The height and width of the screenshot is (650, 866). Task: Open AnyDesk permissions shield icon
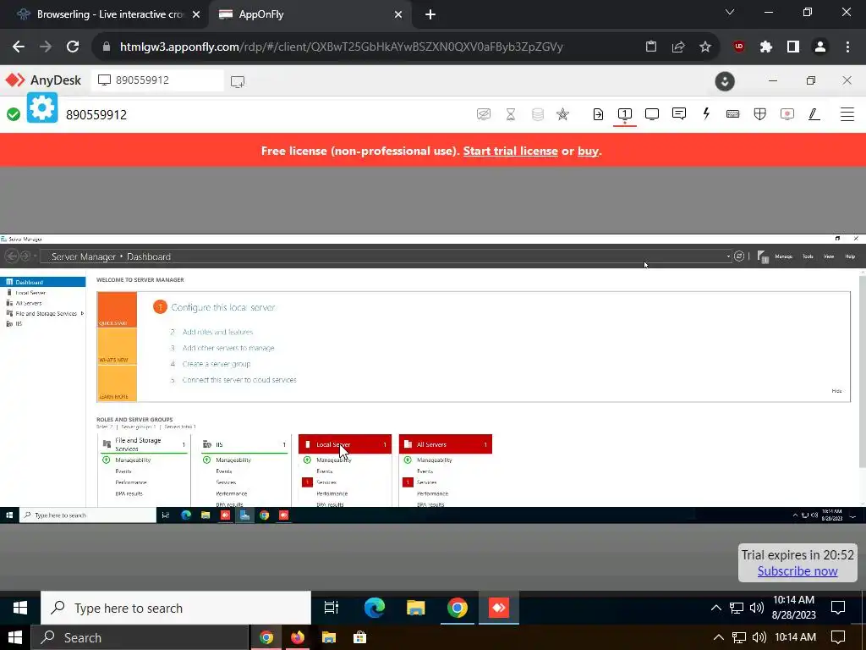pos(760,114)
